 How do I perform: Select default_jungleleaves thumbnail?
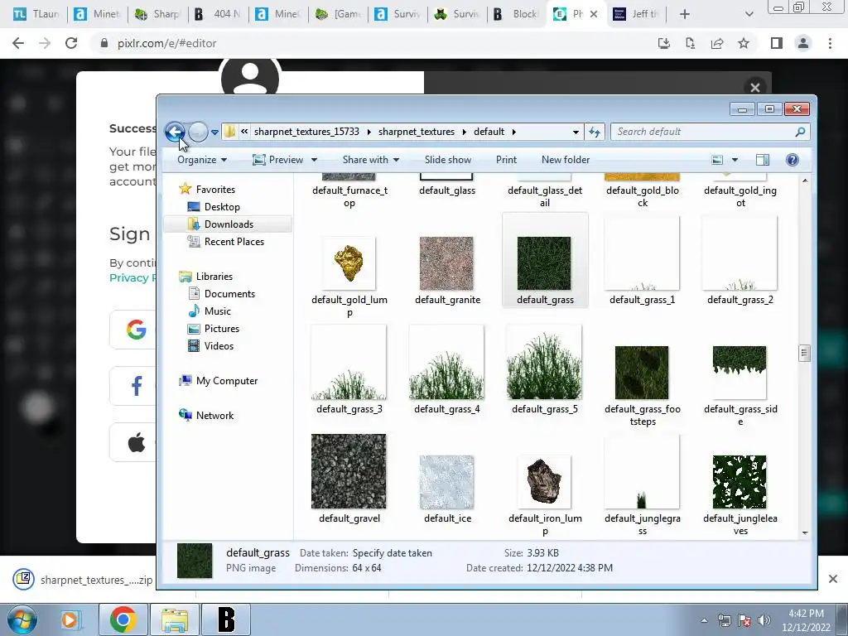point(740,482)
